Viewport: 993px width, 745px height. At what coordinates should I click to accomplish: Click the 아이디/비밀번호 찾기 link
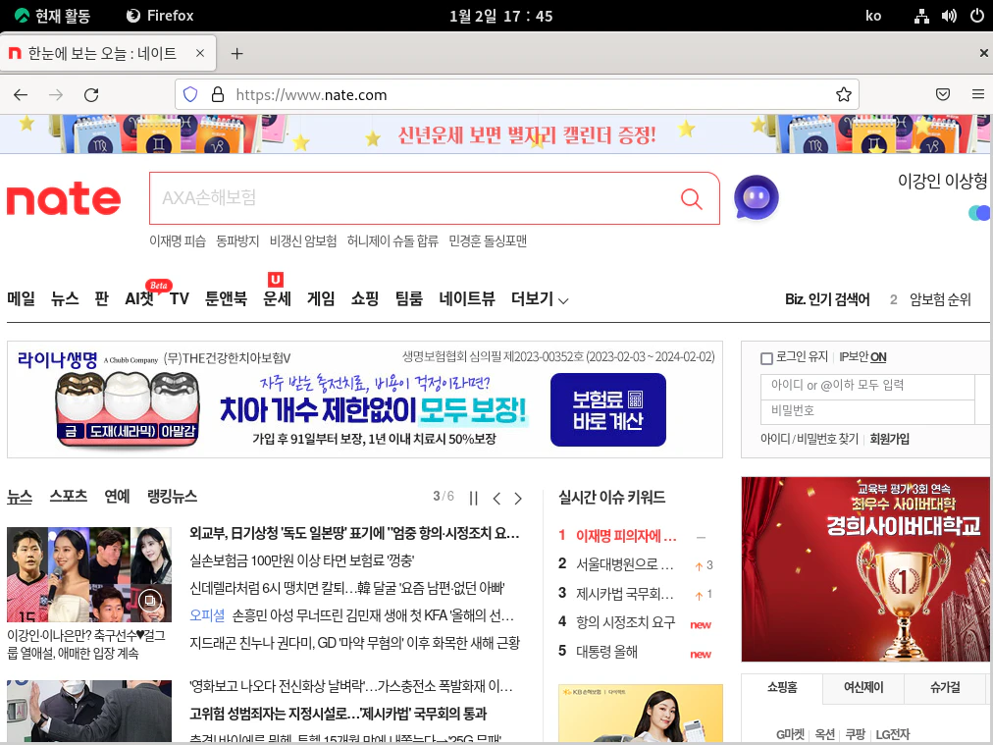tap(810, 439)
